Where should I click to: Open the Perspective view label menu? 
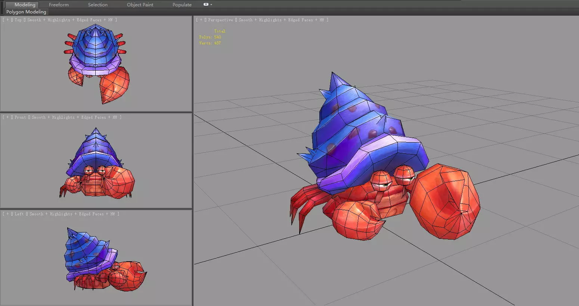[x=220, y=20]
